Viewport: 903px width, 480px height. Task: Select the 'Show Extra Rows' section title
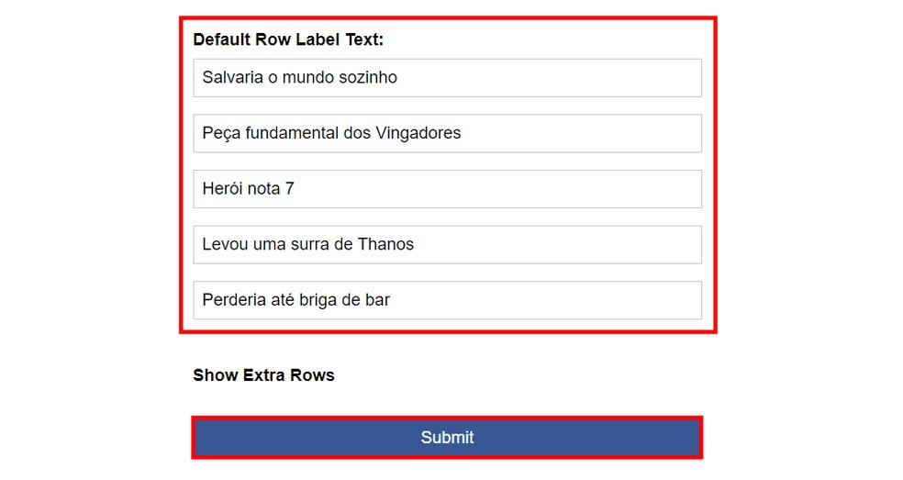coord(263,375)
